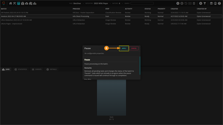This screenshot has width=223, height=125.
Task: Click the reset history clock icon
Action: pos(186,3)
